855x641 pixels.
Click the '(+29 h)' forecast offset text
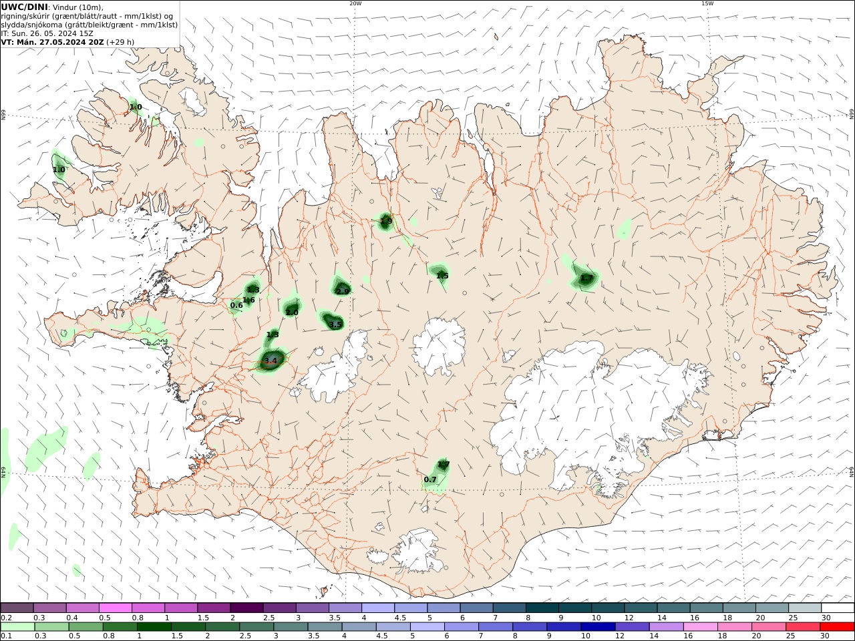coord(120,41)
